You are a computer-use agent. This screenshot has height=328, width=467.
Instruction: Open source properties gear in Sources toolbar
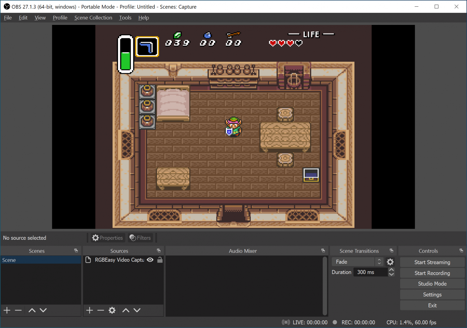pos(112,310)
